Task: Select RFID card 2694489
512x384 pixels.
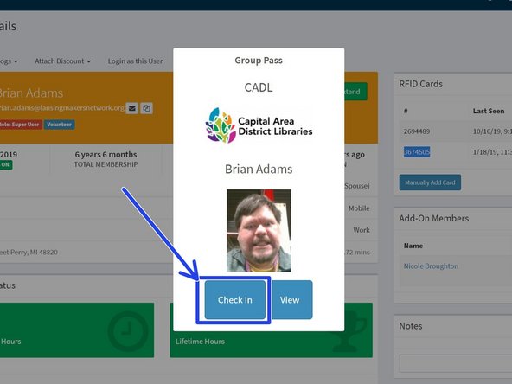Action: coord(417,131)
